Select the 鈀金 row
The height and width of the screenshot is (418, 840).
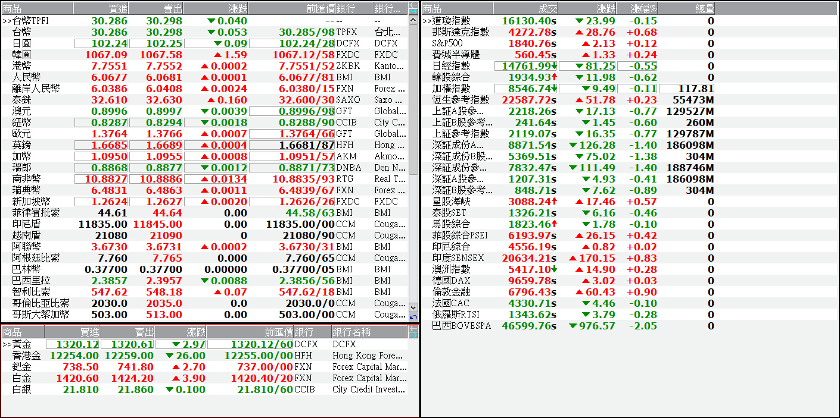pos(205,367)
